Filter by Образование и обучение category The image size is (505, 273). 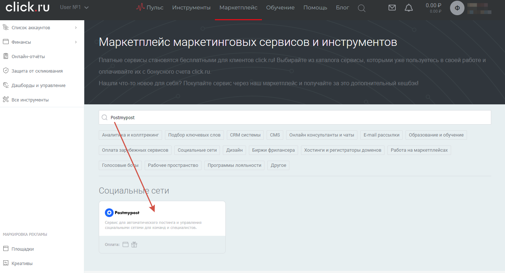click(436, 135)
